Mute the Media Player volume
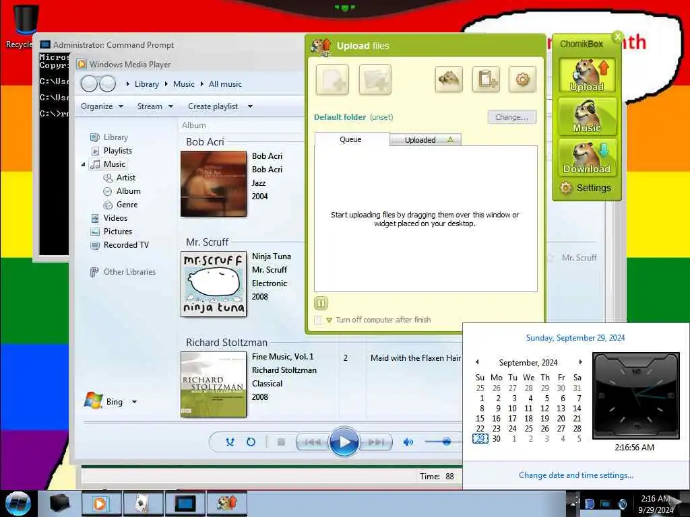 pos(408,442)
